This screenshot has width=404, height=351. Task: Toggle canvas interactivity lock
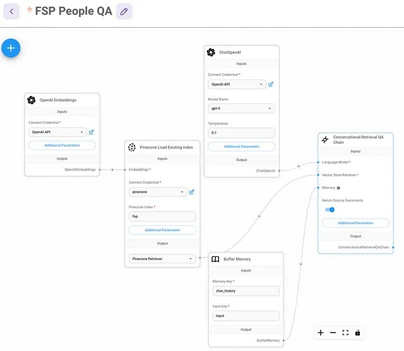point(358,333)
